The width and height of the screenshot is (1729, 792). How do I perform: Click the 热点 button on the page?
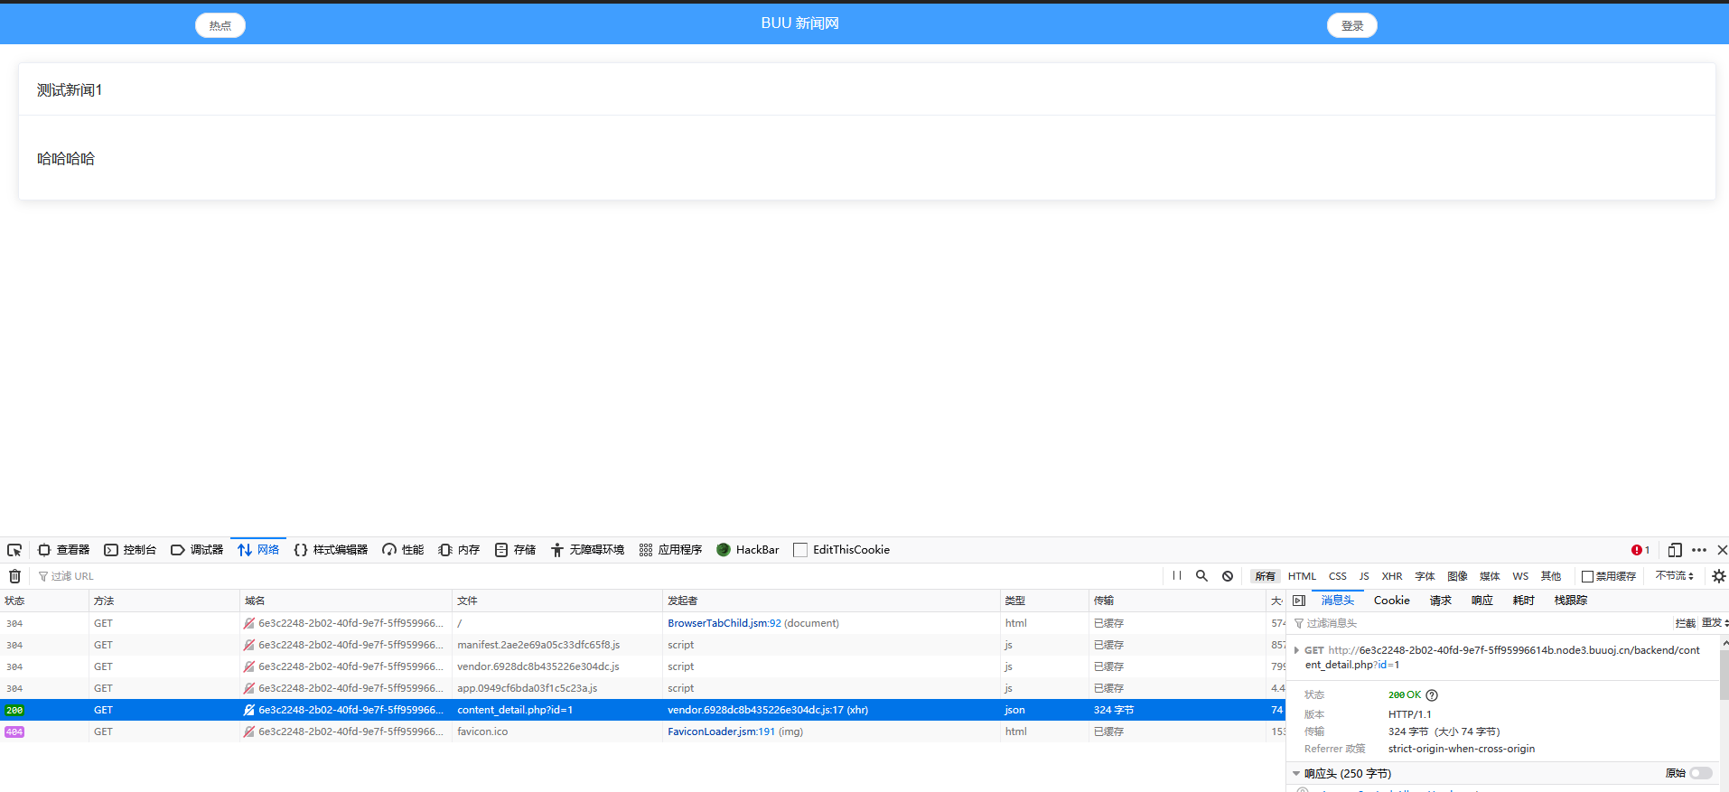(220, 25)
